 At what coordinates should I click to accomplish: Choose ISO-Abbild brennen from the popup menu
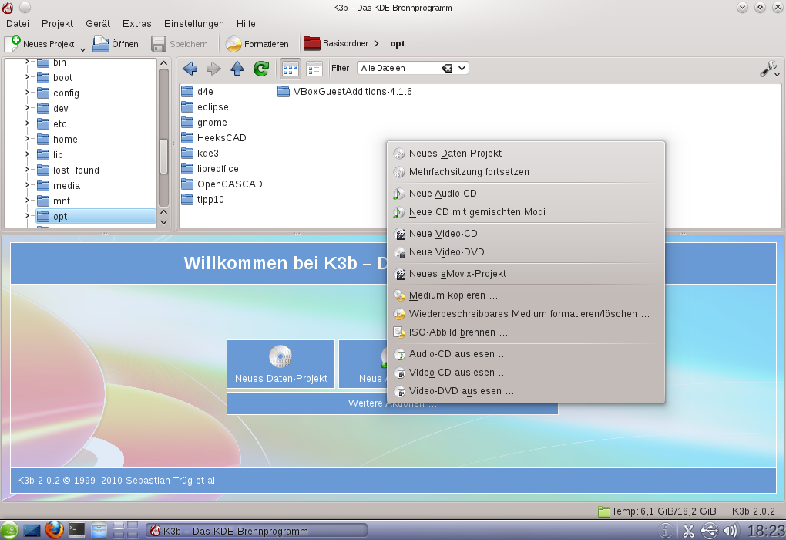pyautogui.click(x=526, y=332)
